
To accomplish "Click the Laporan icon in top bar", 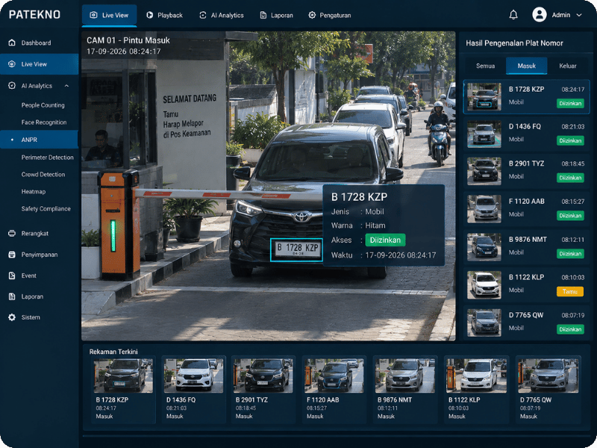I will 263,15.
